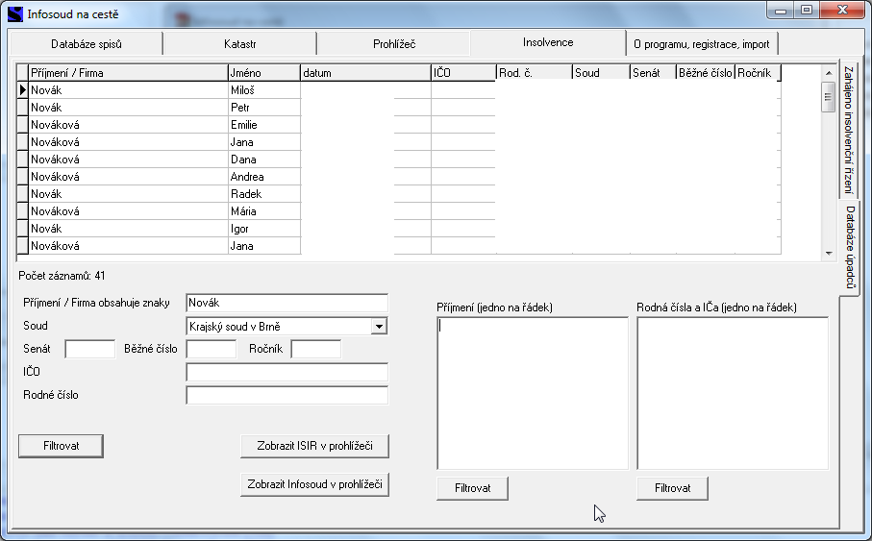Click the Rodná čísla a IČa text area
This screenshot has height=541, width=872.
click(x=733, y=393)
